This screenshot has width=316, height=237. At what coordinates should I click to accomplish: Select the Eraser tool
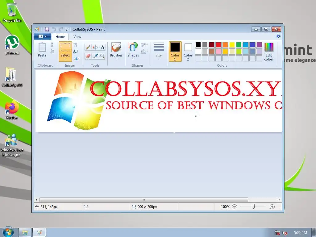point(88,56)
